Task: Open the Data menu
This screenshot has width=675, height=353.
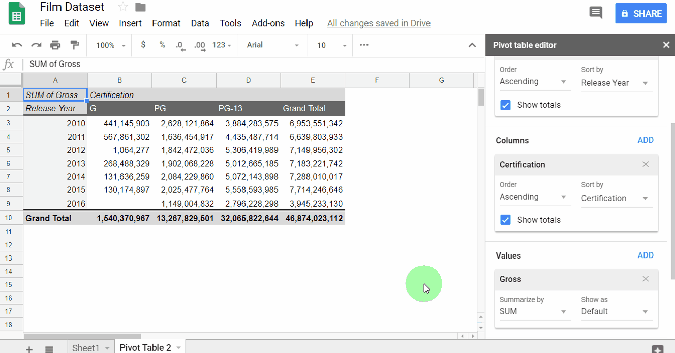Action: point(200,23)
